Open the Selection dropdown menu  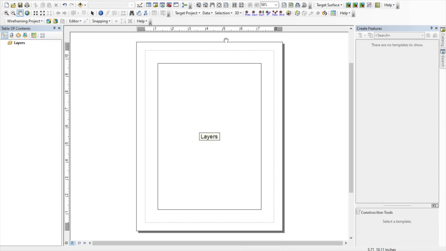(223, 13)
